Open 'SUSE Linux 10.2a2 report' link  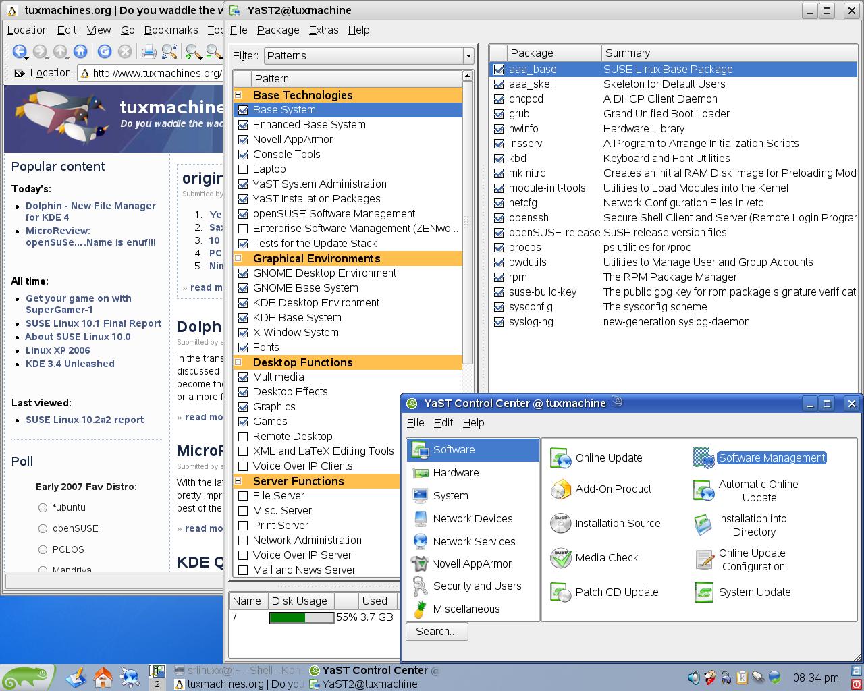84,420
